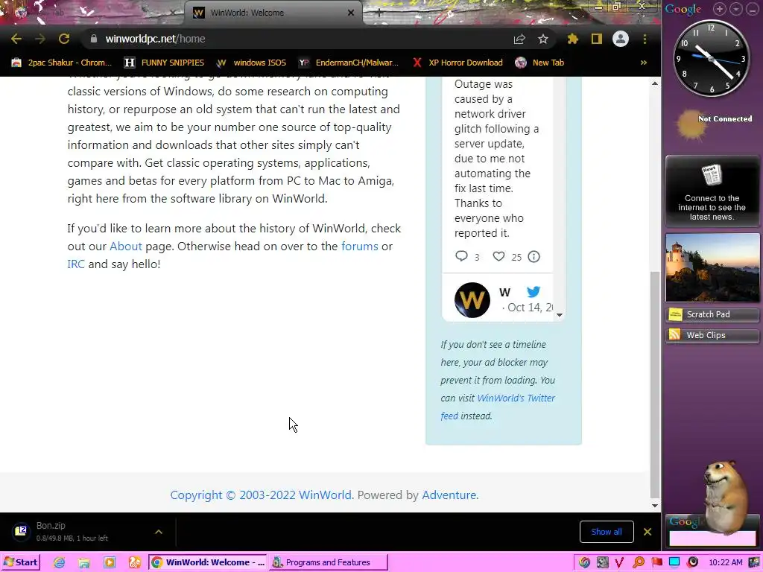This screenshot has width=763, height=572.
Task: Launch the media player quick launch icon
Action: [x=110, y=562]
